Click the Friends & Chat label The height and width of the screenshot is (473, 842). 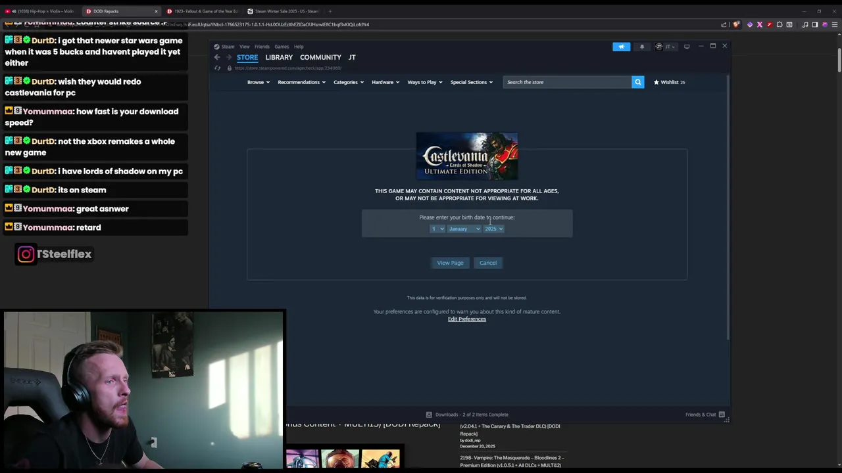(x=701, y=415)
